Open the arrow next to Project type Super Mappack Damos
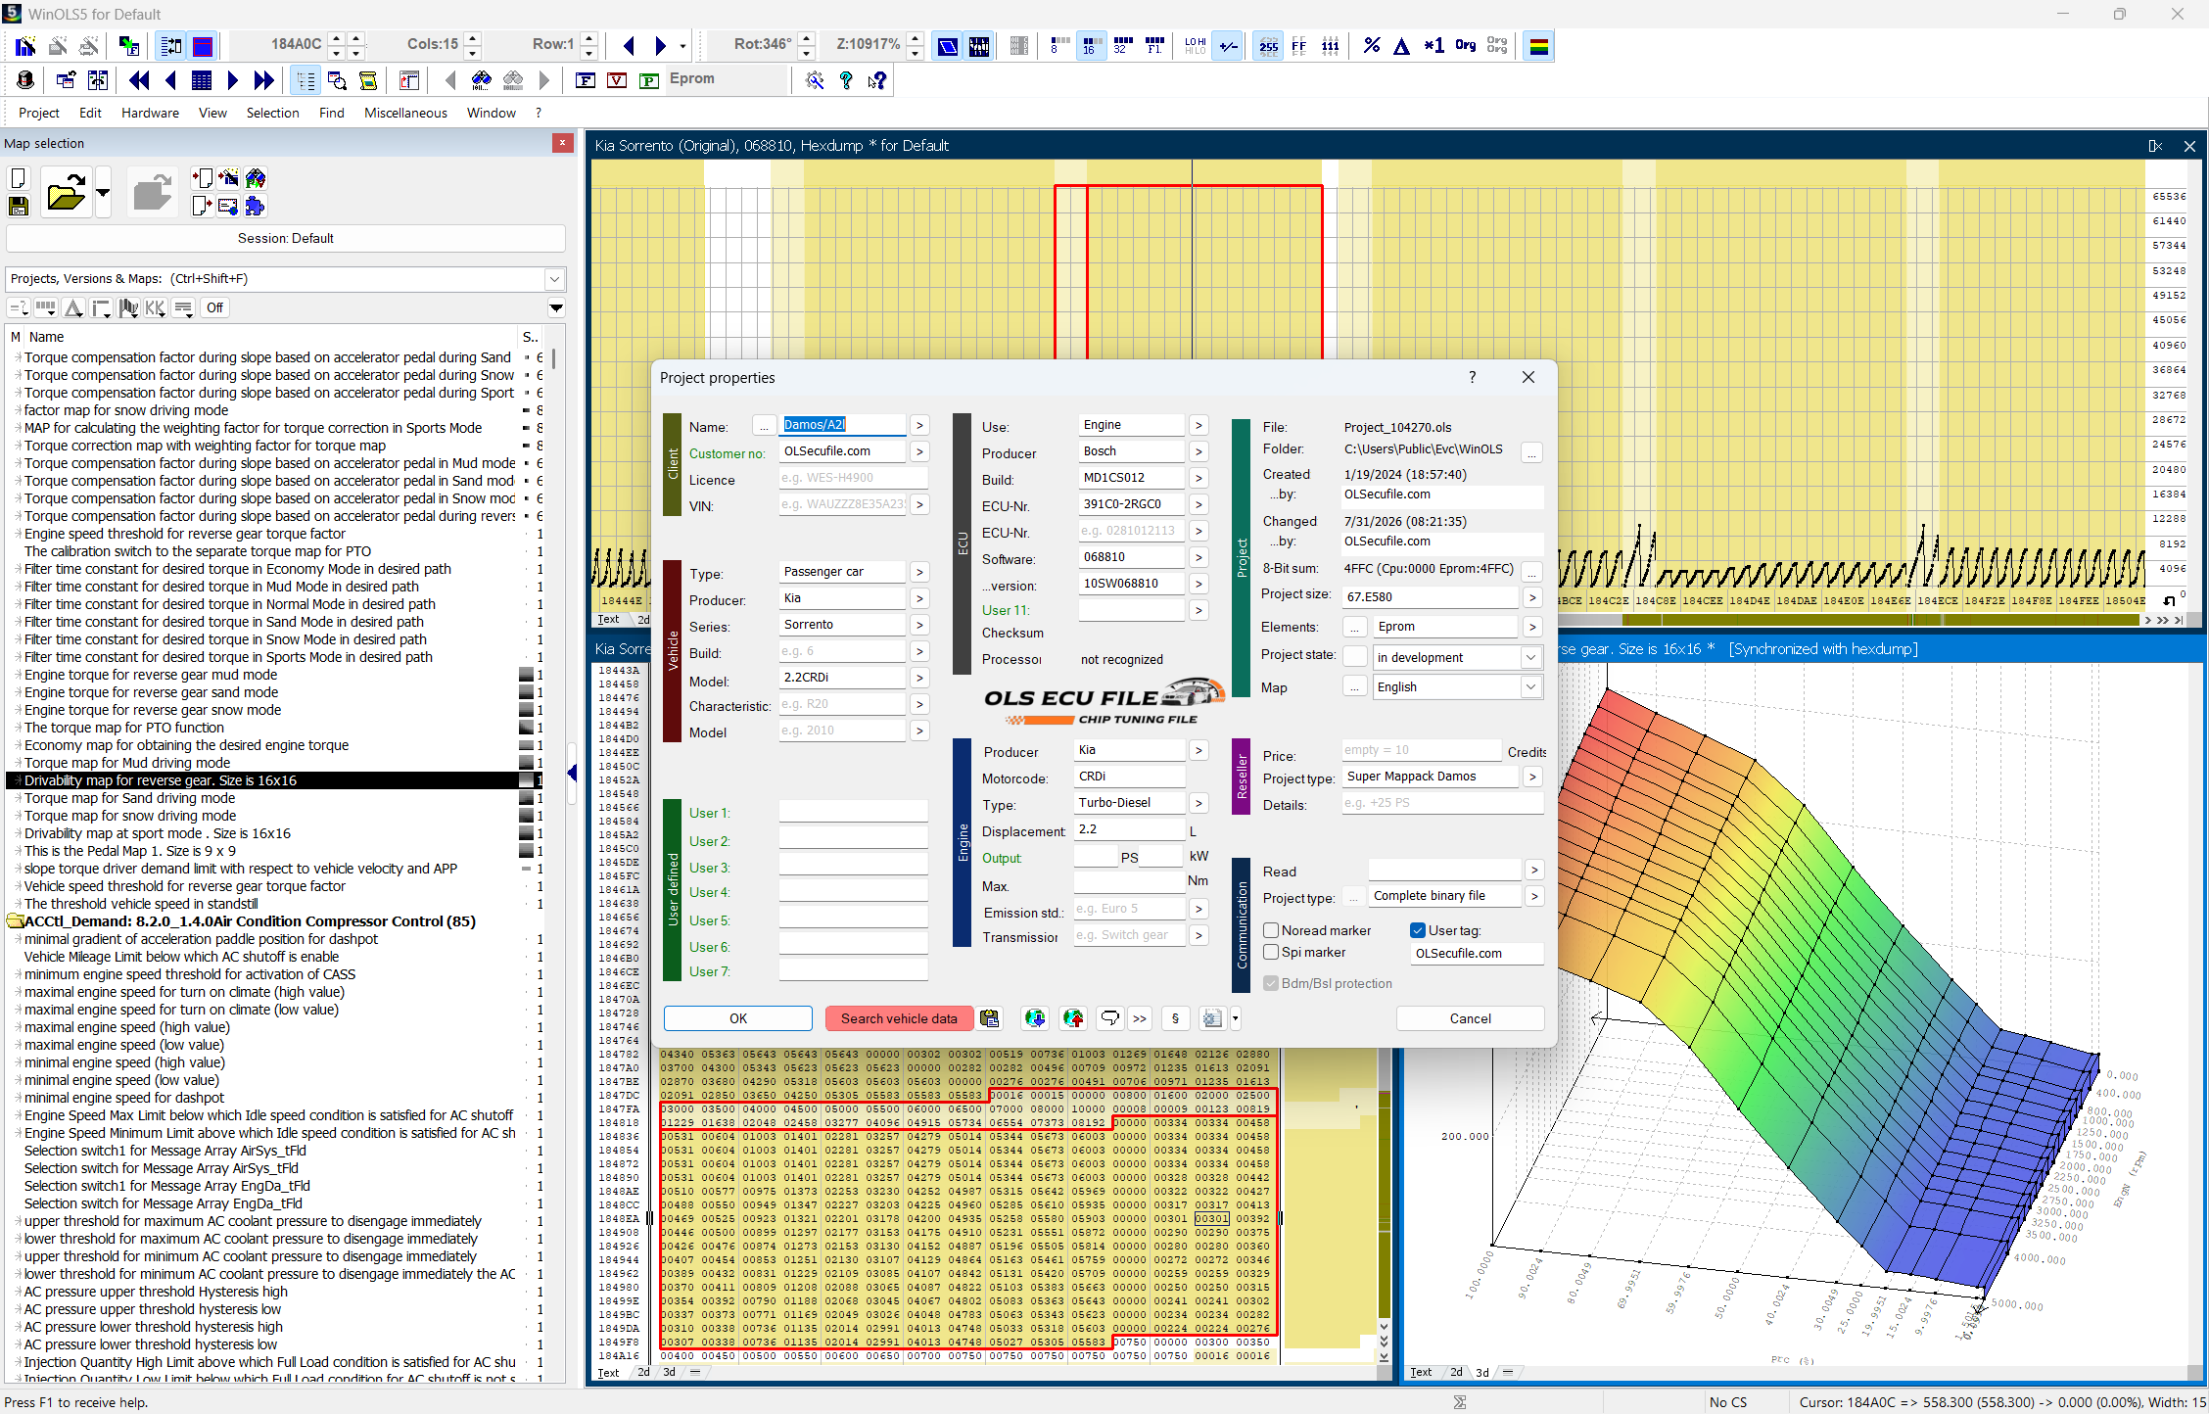The height and width of the screenshot is (1414, 2209). click(1532, 777)
